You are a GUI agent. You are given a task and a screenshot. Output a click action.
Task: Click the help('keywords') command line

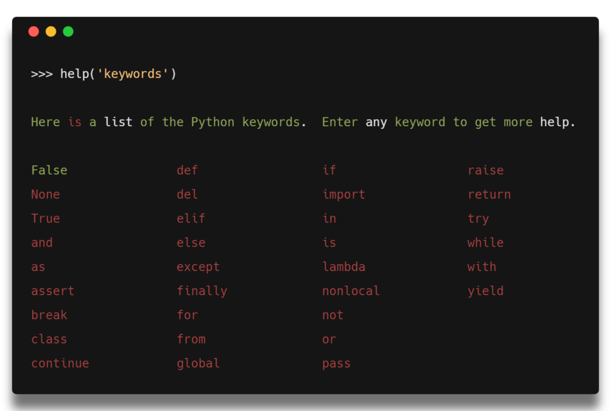point(104,74)
